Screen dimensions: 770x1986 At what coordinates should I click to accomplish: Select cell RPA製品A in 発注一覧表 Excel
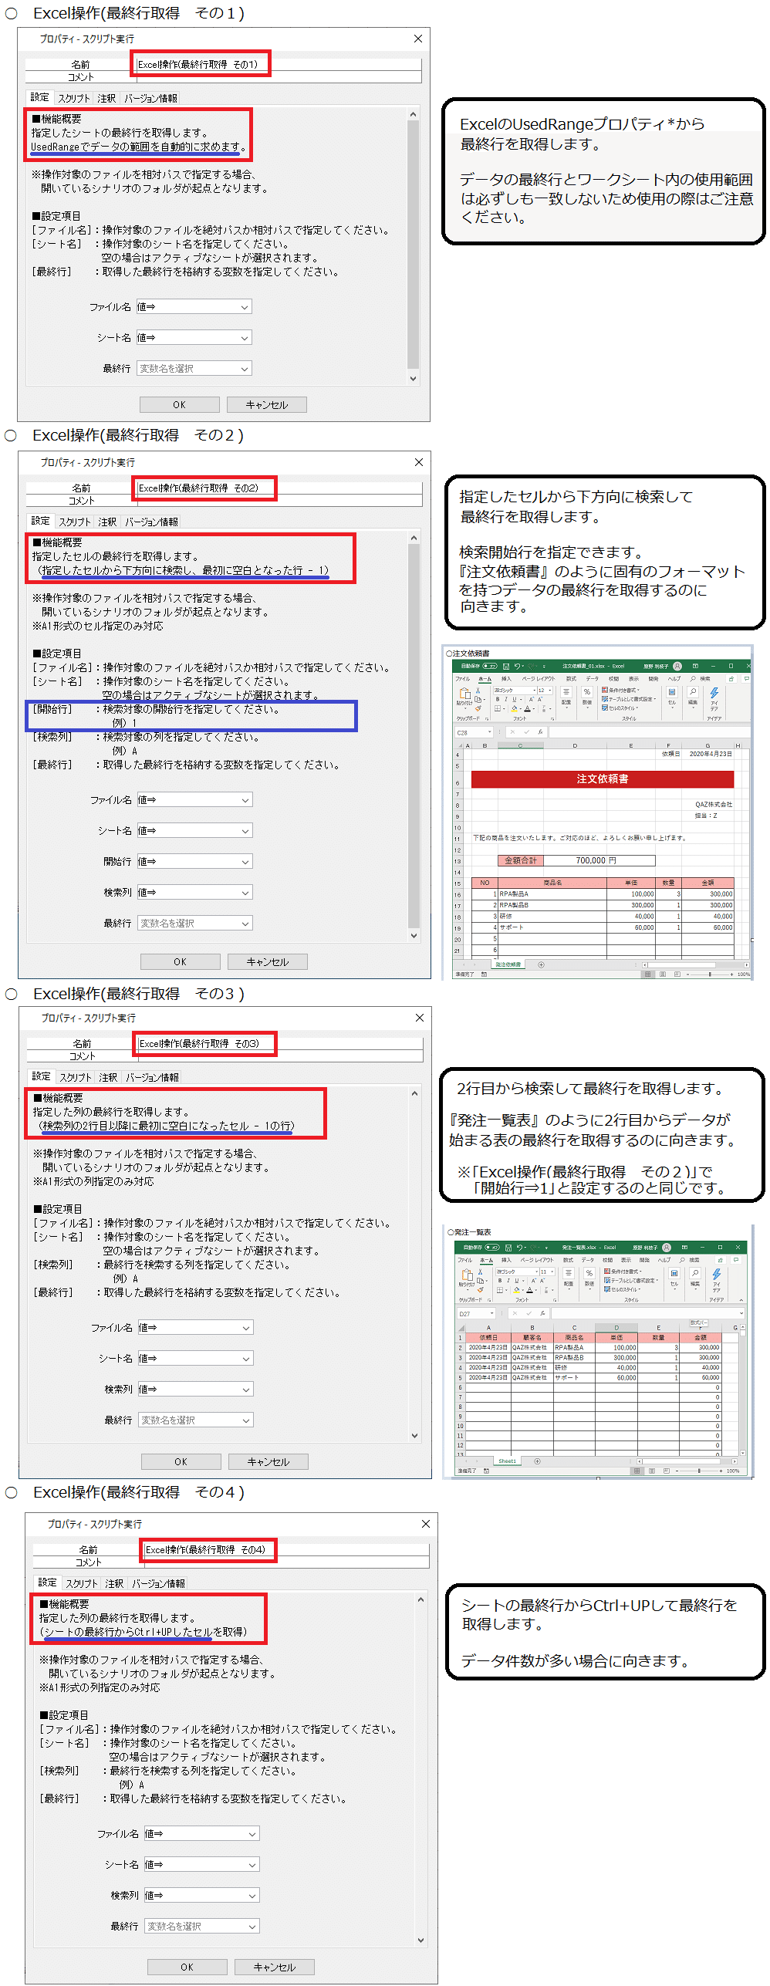[x=574, y=1347]
